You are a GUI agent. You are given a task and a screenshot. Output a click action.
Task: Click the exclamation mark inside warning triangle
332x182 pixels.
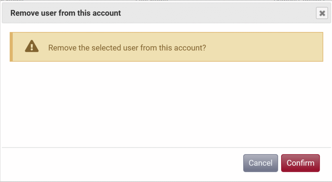click(32, 48)
